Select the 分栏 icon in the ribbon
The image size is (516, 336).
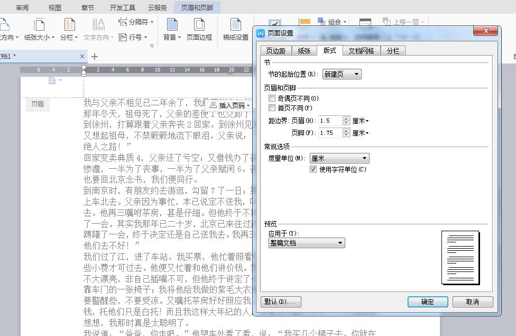[x=69, y=29]
